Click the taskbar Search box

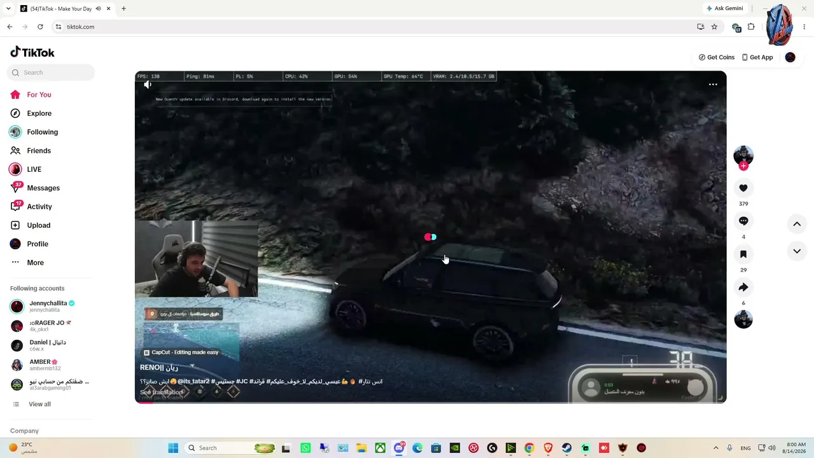(230, 448)
